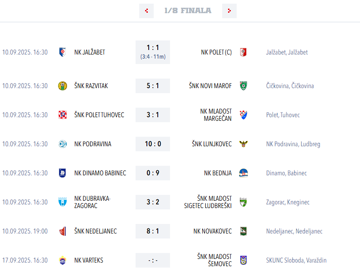The image size is (360, 268).
Task: Open the NK Dinamo Babinec team link
Action: pyautogui.click(x=100, y=173)
